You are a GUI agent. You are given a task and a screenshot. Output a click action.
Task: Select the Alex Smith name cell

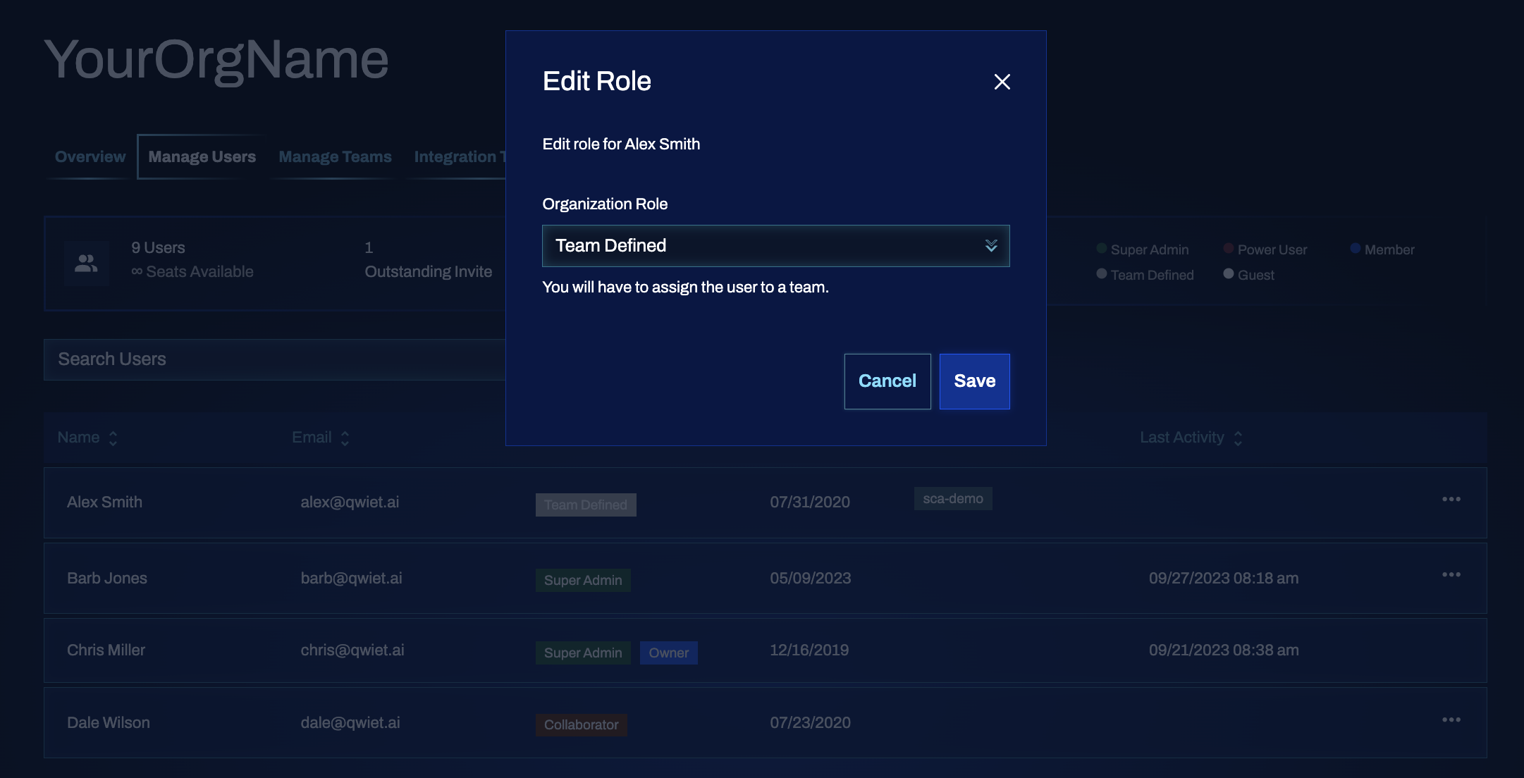[104, 502]
